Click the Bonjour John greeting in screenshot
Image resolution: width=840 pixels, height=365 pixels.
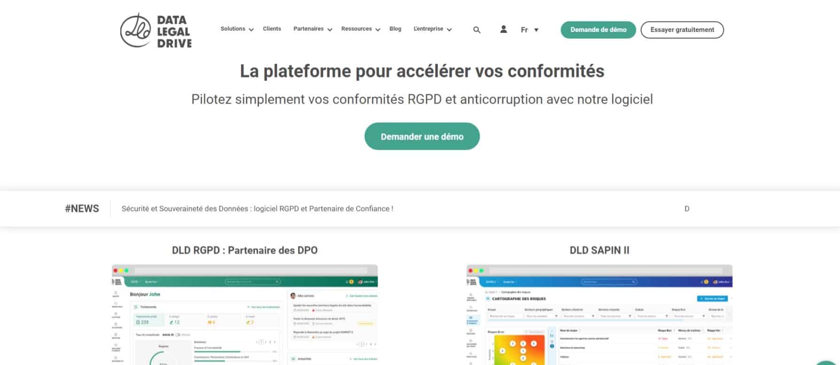click(x=145, y=294)
